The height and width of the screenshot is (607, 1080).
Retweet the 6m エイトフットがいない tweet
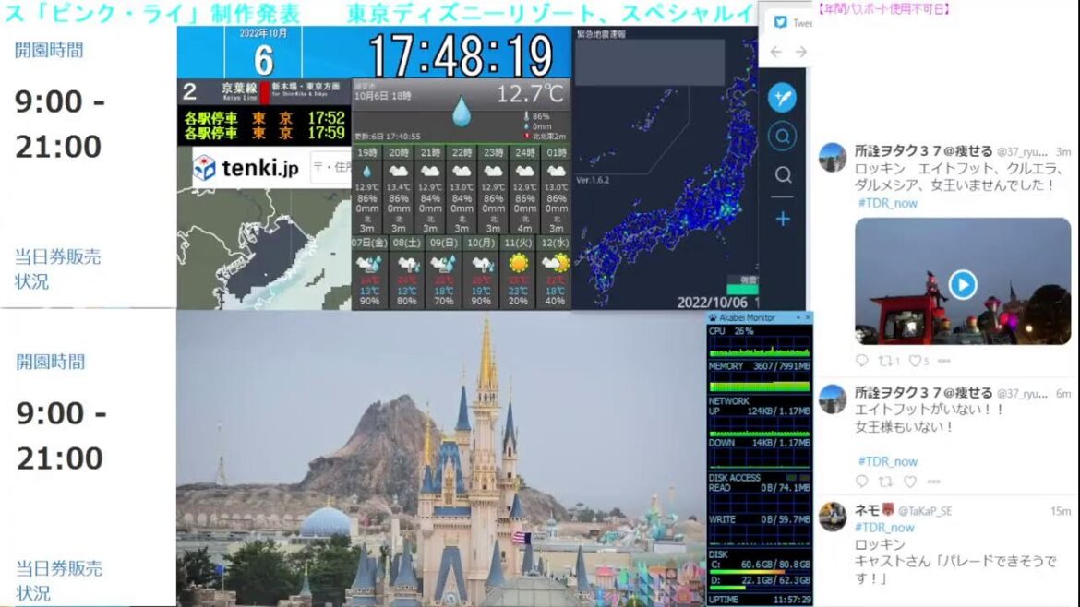(886, 482)
